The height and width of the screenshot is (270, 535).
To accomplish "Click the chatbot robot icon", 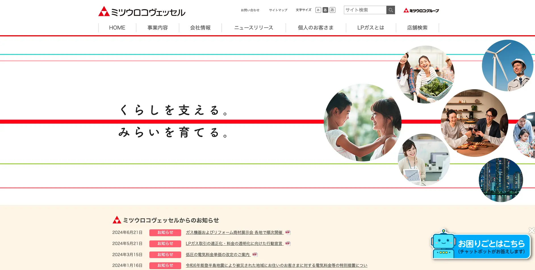I will click(443, 244).
